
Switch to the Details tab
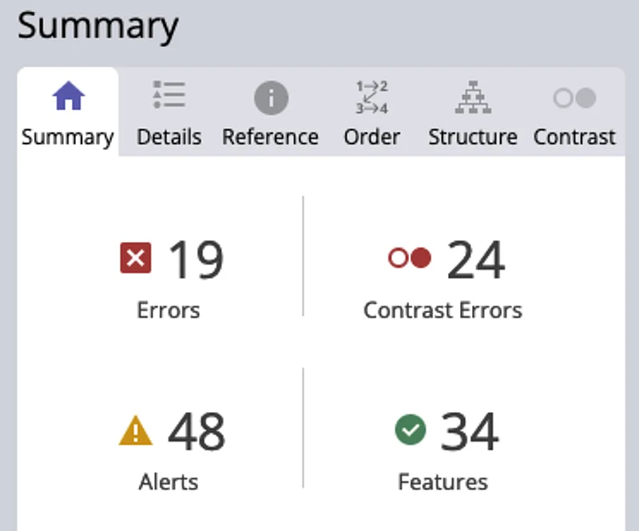(169, 137)
